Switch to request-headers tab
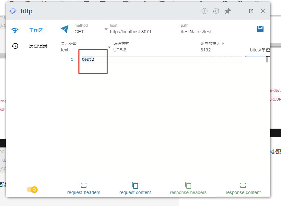 click(84, 189)
